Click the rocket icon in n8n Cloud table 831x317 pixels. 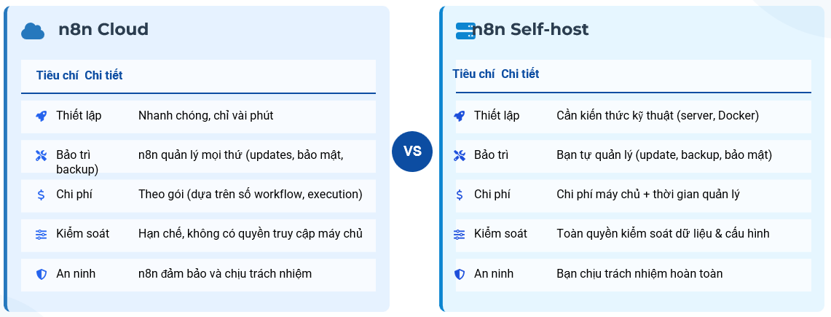point(41,116)
